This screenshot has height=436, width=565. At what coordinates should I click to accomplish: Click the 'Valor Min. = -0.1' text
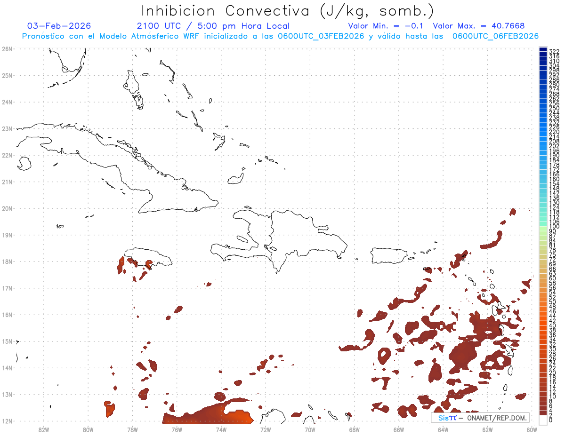coord(386,26)
